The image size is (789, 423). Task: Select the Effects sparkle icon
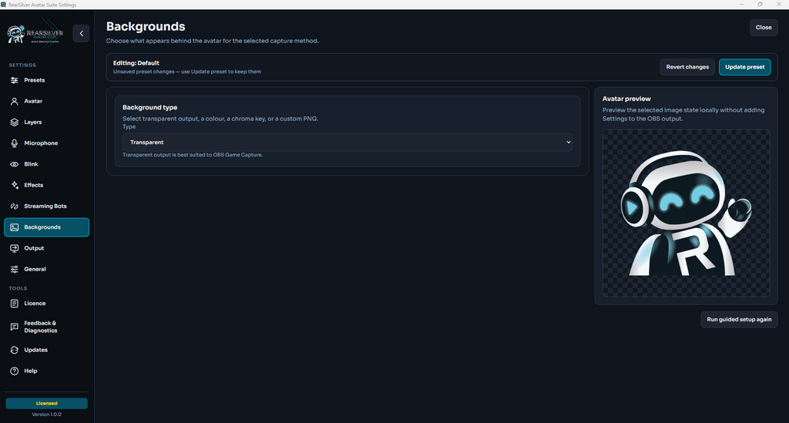(14, 185)
